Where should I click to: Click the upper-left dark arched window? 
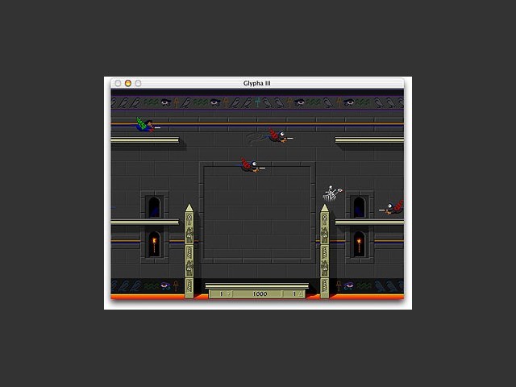[155, 206]
